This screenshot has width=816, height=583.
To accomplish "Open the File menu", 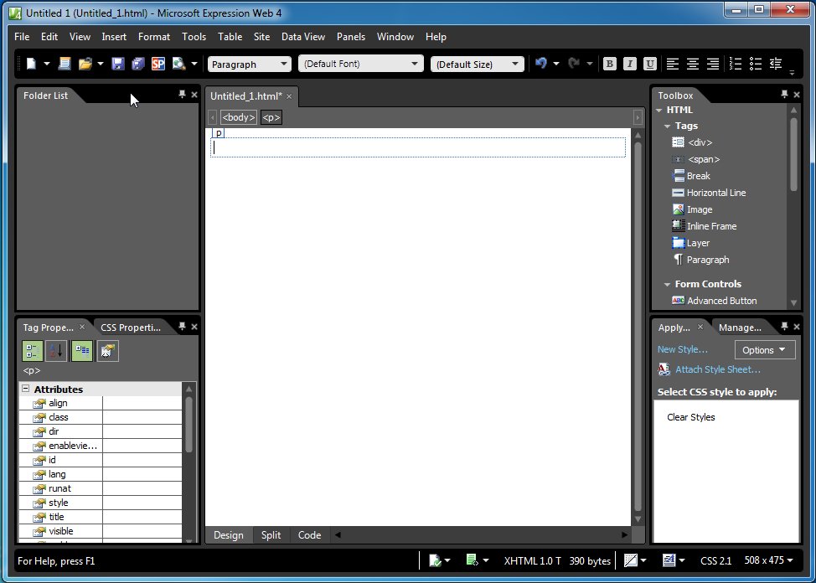I will 22,37.
